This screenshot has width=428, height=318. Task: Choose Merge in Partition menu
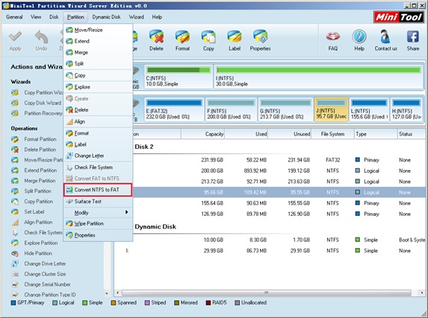(x=98, y=53)
